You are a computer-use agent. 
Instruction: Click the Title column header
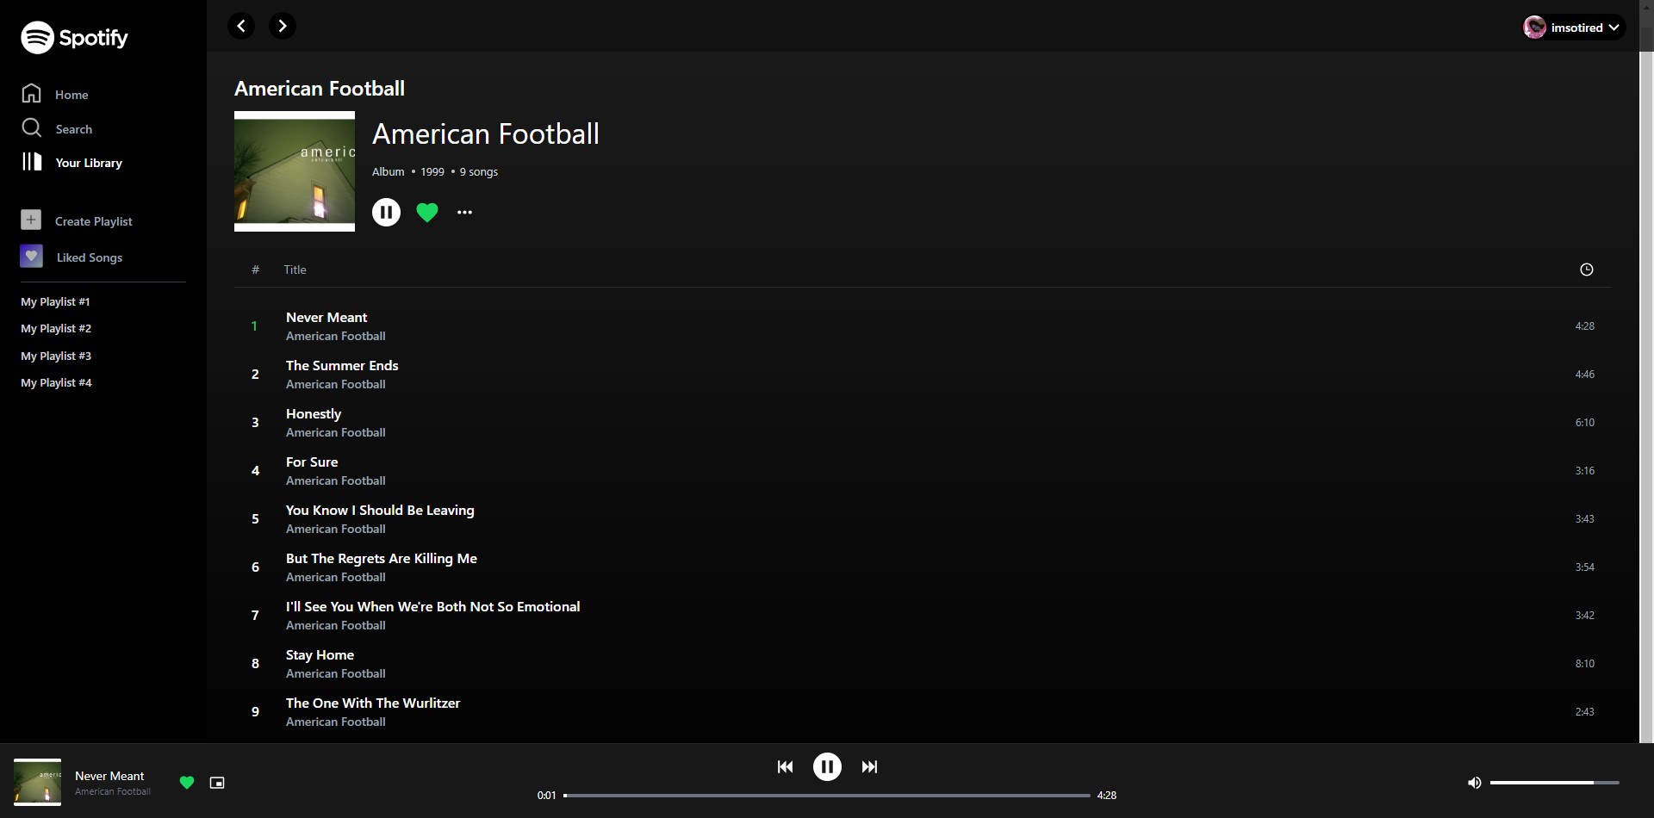pyautogui.click(x=295, y=270)
